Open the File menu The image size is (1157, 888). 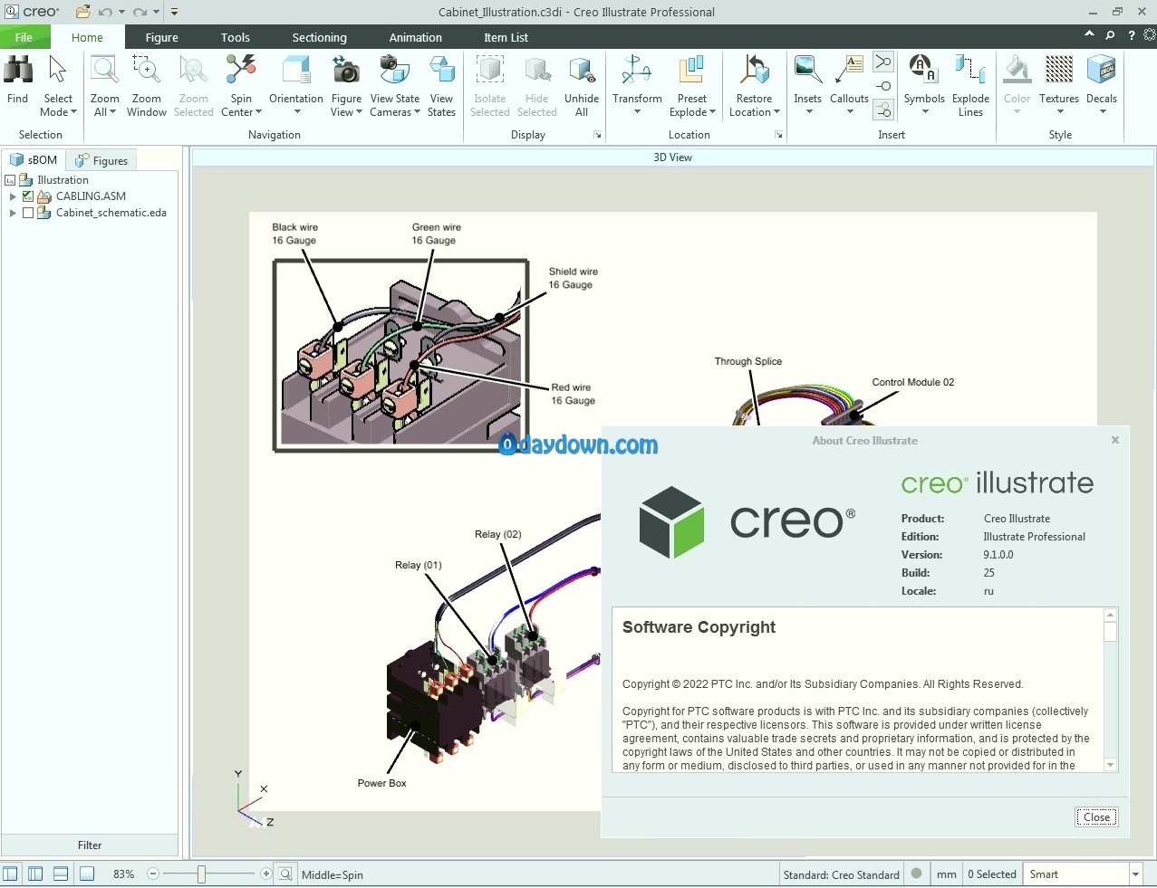coord(24,37)
